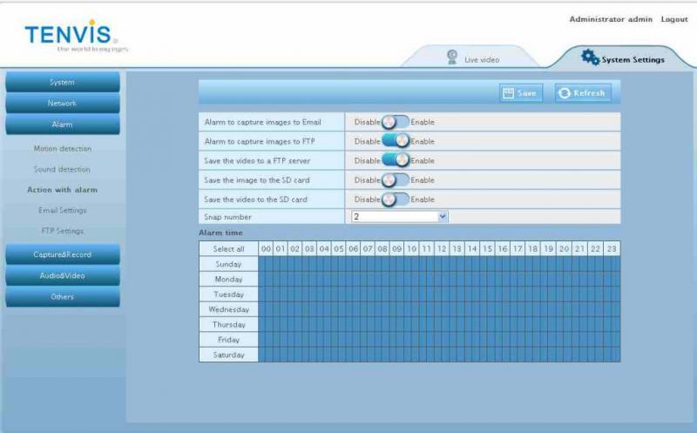Open Motion detection settings
Screen dimensions: 697x433
pyautogui.click(x=63, y=149)
